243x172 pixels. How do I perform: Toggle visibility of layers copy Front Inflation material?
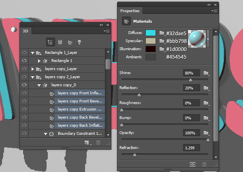[24, 93]
